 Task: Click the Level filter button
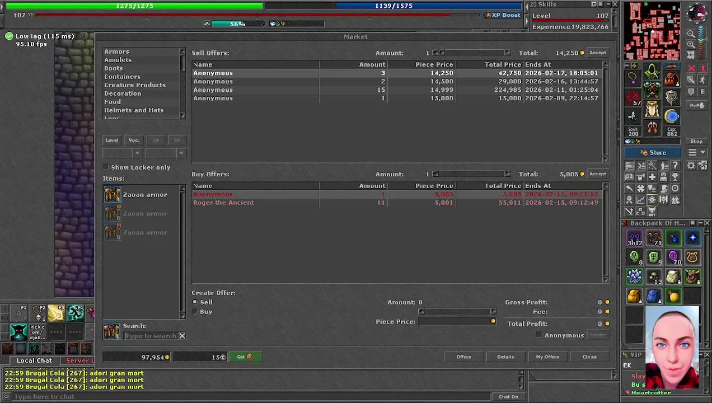[x=112, y=140]
